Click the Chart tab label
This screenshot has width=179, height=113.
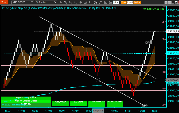coord(4,2)
